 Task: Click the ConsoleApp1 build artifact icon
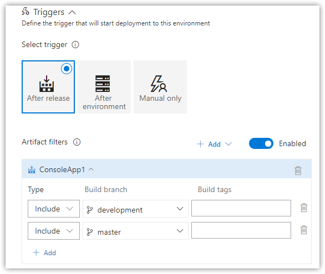[32, 169]
